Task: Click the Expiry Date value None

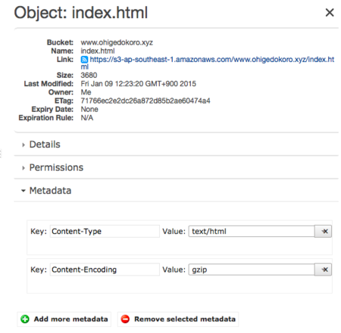Action: 89,109
